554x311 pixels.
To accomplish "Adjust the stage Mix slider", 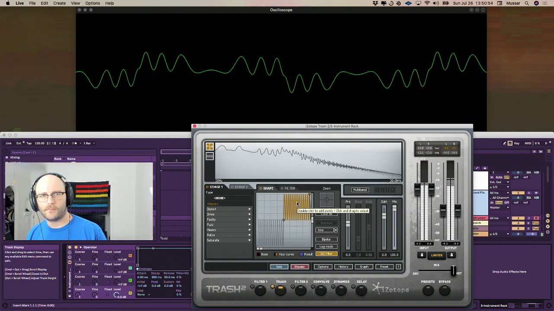I will (394, 208).
